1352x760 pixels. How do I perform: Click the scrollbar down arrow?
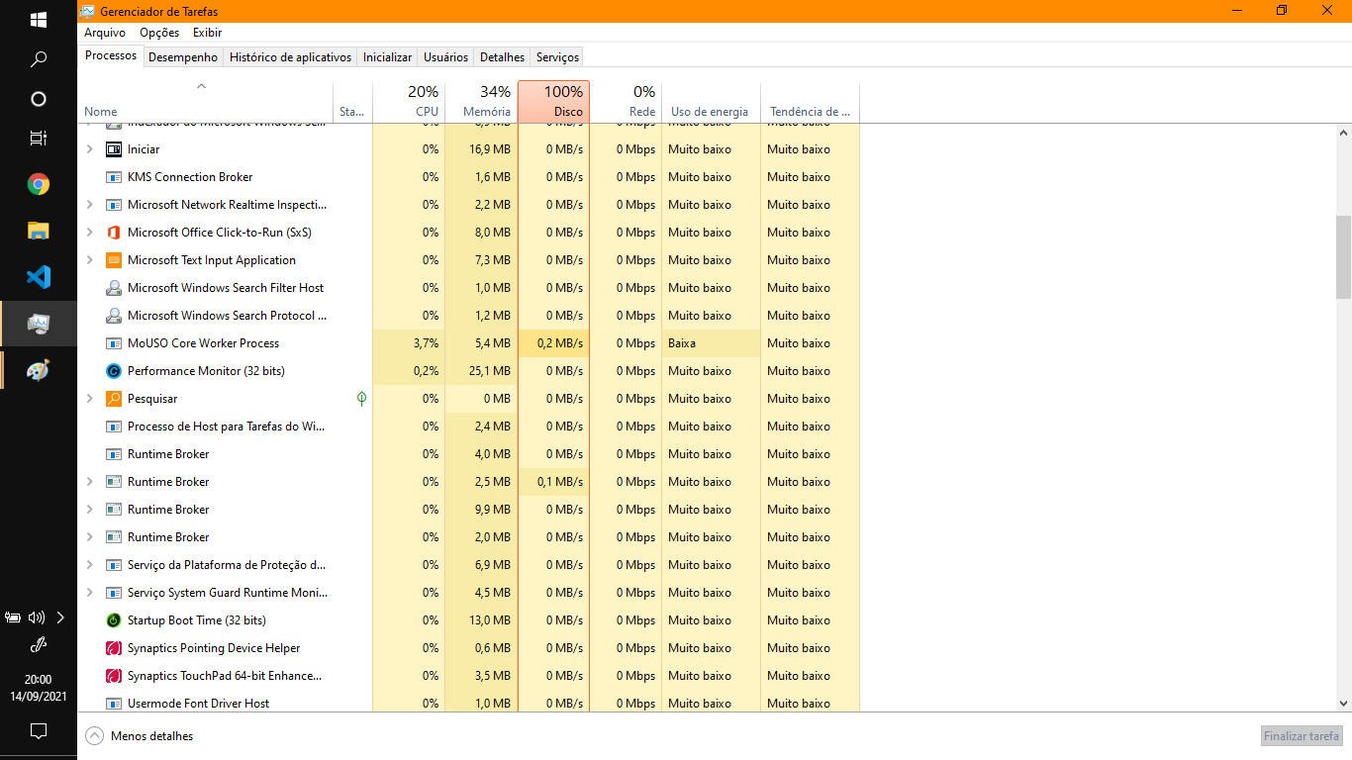pyautogui.click(x=1343, y=703)
